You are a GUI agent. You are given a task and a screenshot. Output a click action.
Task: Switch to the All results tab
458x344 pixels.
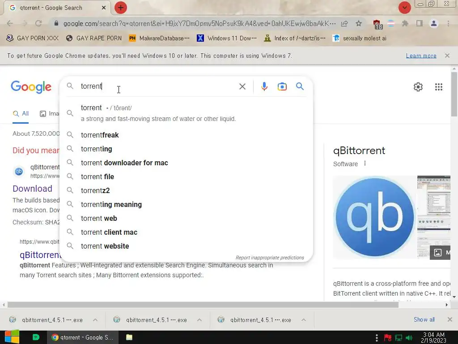coord(21,113)
